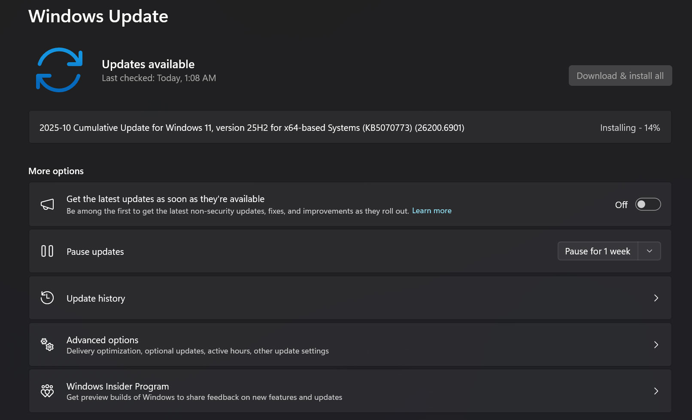Click the Update history clock icon
The height and width of the screenshot is (420, 692).
pyautogui.click(x=47, y=298)
